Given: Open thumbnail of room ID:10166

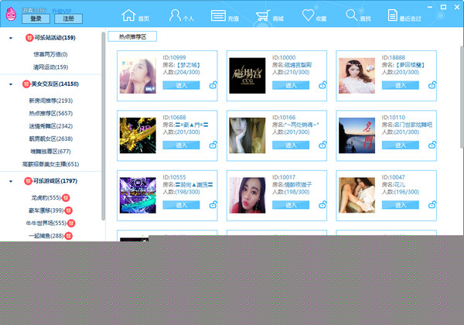Looking at the screenshot, I should 247,135.
